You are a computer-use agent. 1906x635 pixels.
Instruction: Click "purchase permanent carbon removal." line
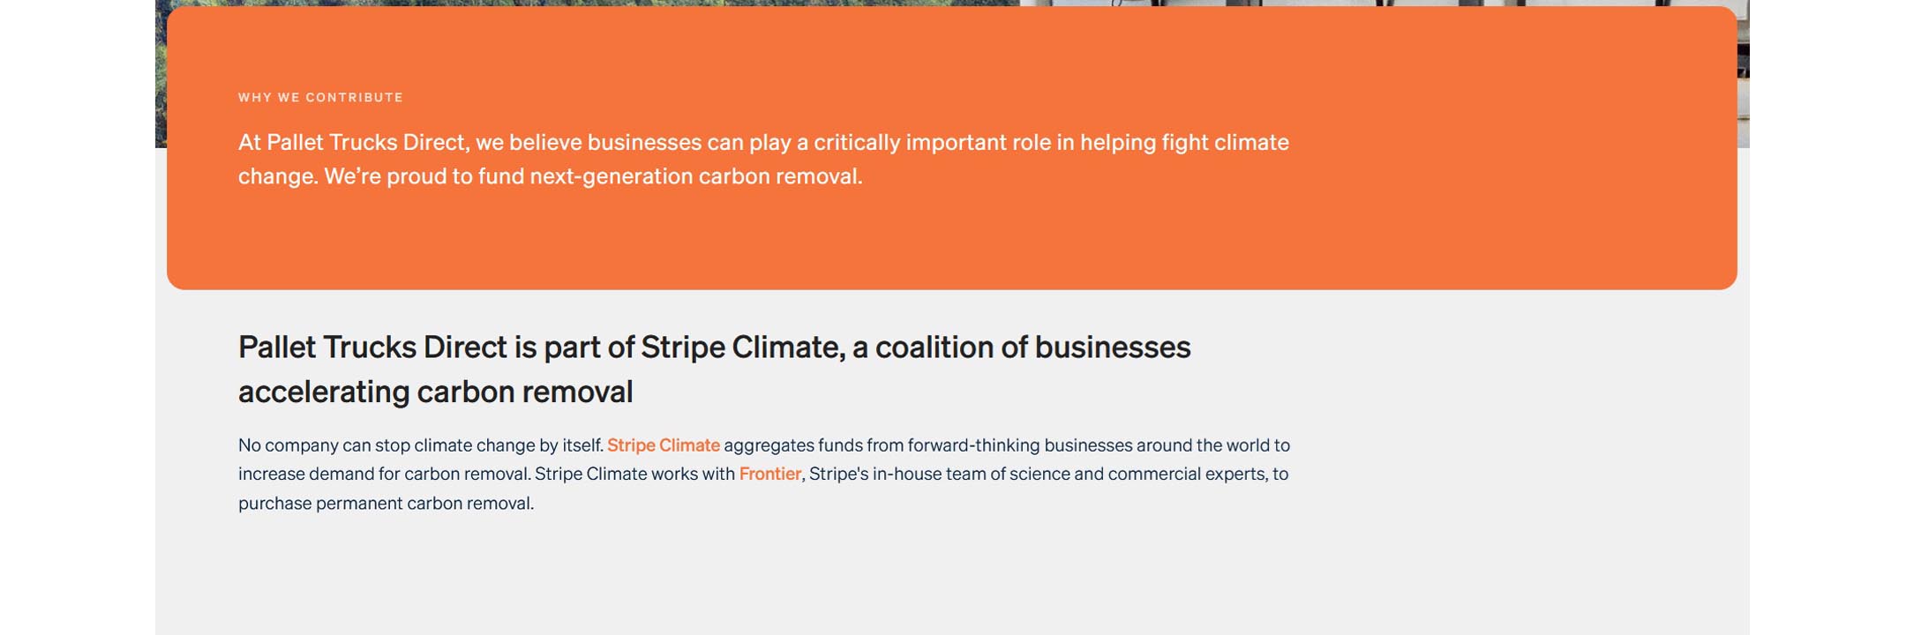[386, 504]
